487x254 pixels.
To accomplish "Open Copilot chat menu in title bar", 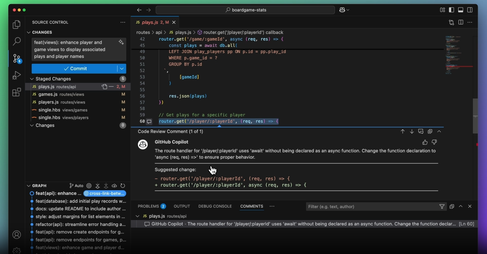I will [x=344, y=10].
